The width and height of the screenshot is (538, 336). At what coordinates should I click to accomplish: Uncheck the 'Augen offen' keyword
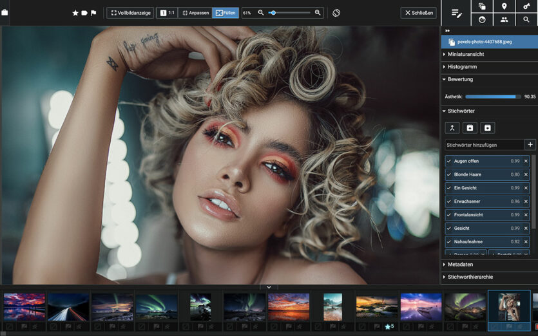point(449,161)
